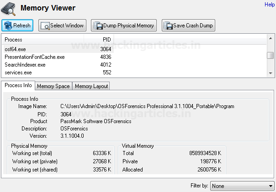Viewport: 276px width, 192px height.
Task: Click the Image Name path text
Action: point(147,106)
